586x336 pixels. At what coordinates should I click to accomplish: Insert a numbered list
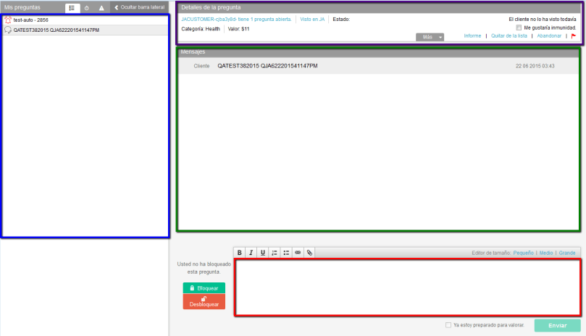point(275,253)
